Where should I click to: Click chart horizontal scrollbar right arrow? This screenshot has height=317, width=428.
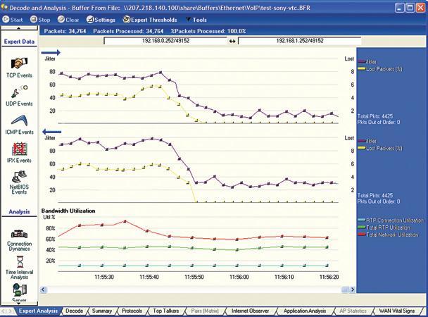pyautogui.click(x=353, y=290)
